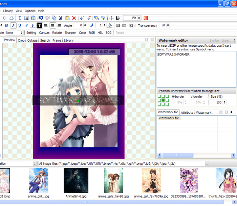Copy the selected watermark
This screenshot has height=206, width=237.
(54, 18)
